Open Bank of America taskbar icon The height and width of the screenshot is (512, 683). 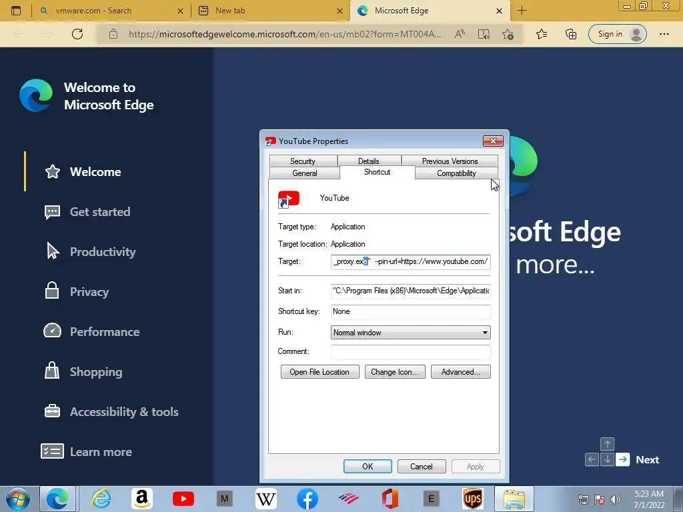pyautogui.click(x=348, y=499)
